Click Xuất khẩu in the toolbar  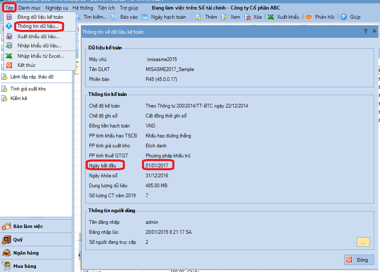288,17
